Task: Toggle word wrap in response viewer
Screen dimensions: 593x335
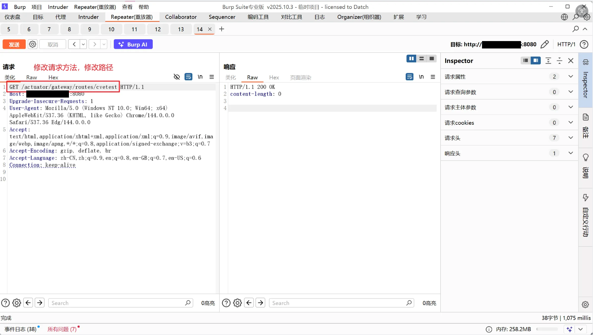Action: point(410,77)
